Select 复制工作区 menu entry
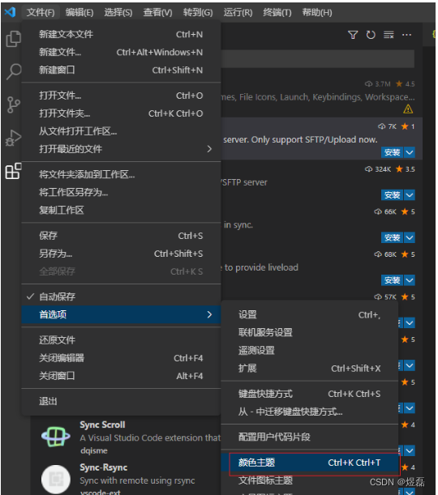 [x=121, y=210]
